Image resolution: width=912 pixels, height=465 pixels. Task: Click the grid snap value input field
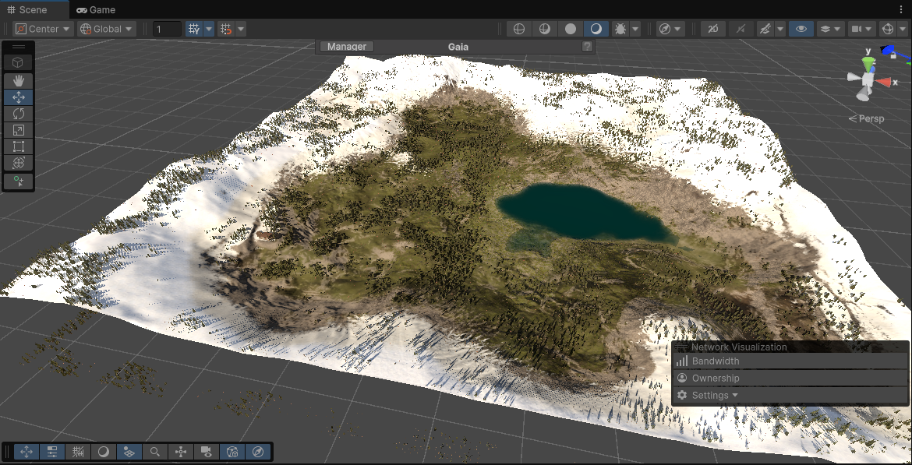pyautogui.click(x=166, y=29)
